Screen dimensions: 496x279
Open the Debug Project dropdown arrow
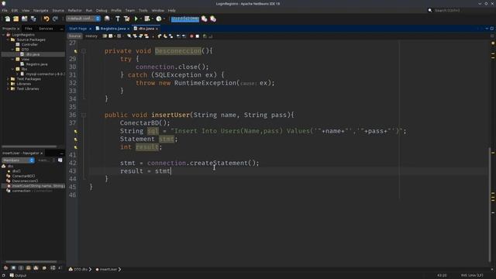point(153,19)
